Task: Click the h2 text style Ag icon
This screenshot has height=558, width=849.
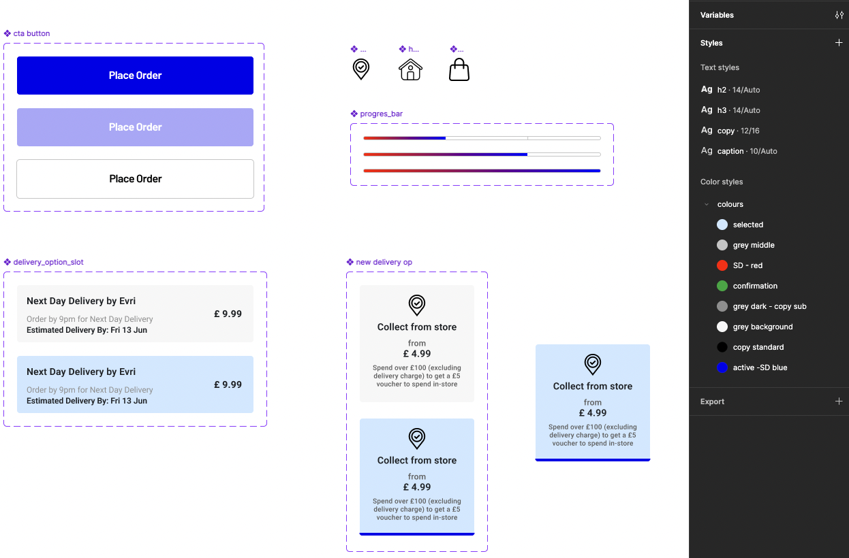Action: click(x=707, y=90)
